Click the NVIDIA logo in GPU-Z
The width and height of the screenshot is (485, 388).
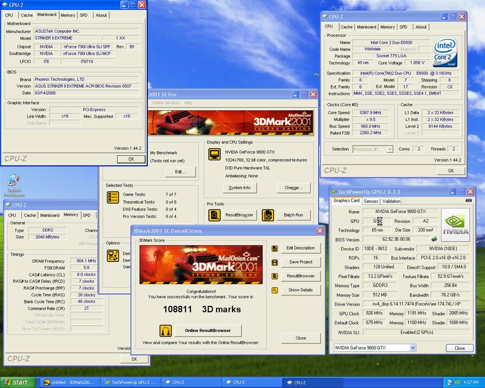455,225
